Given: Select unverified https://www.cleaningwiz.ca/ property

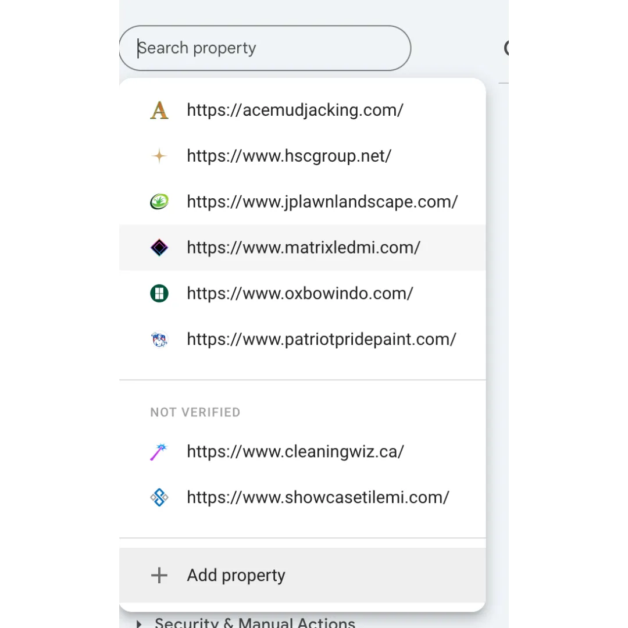Looking at the screenshot, I should point(295,452).
